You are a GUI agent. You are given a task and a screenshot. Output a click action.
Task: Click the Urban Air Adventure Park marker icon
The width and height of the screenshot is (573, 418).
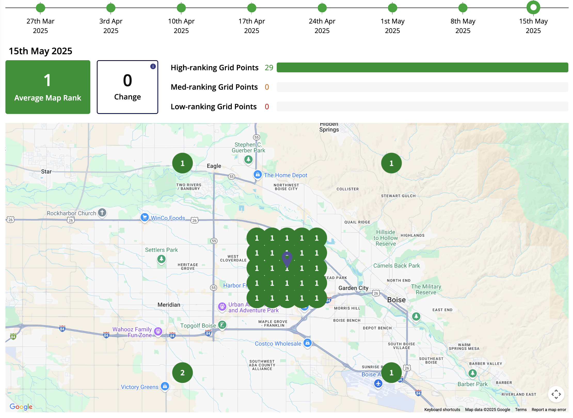[x=222, y=307]
